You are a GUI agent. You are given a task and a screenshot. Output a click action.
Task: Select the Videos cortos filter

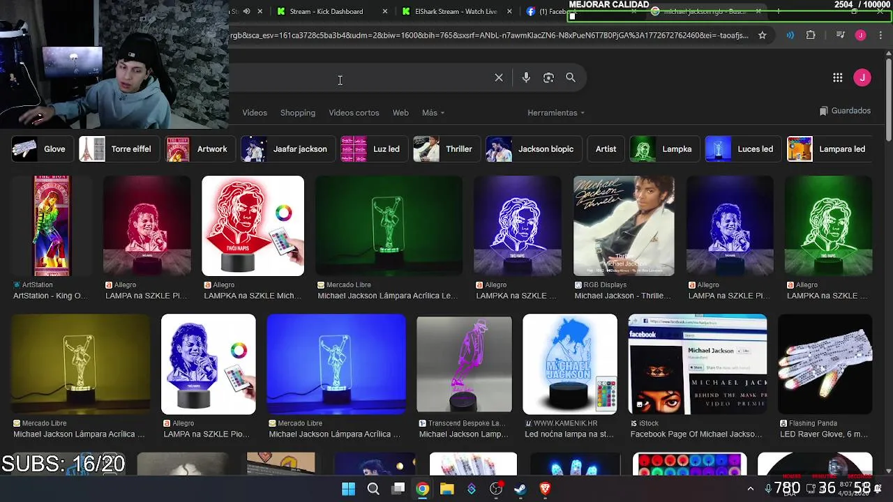pos(354,113)
